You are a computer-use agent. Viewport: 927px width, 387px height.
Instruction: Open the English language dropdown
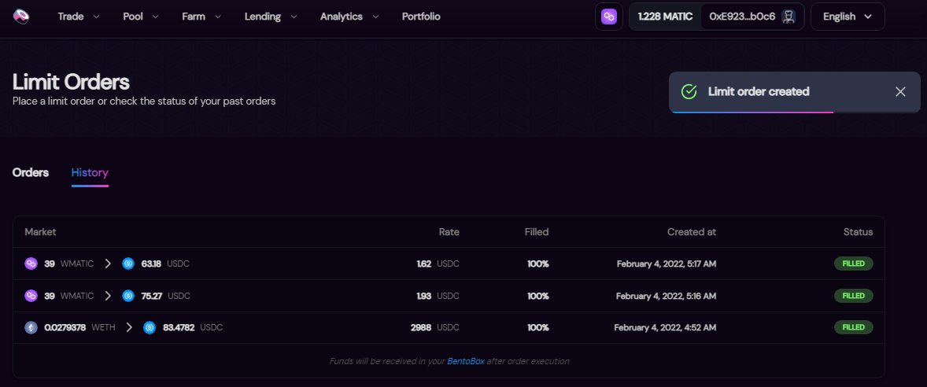[x=848, y=17]
